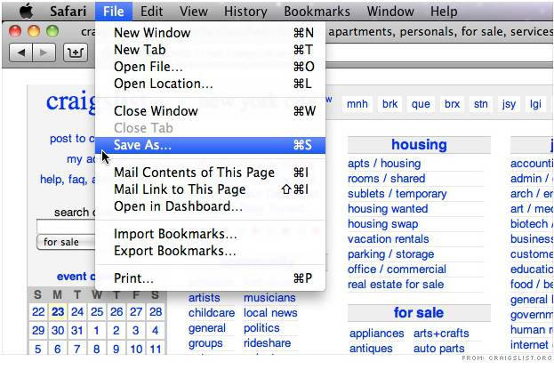Open the childcare community link
The width and height of the screenshot is (554, 370).
pos(212,313)
